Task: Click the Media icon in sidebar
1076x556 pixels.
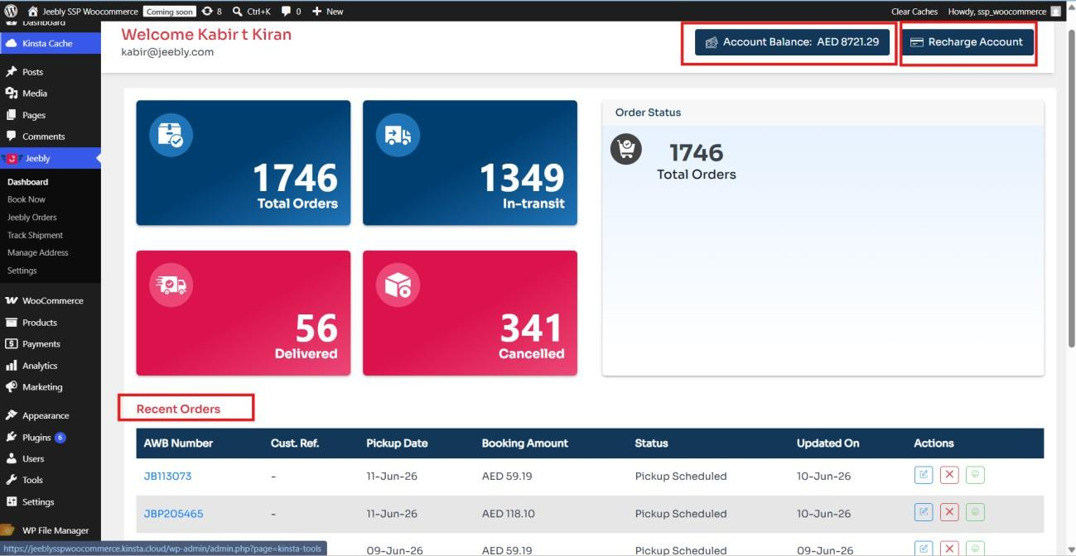Action: click(12, 93)
